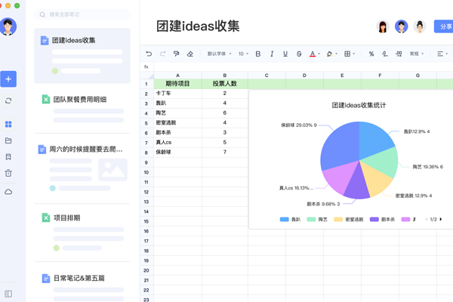Expand the font size 10 dropdown
The image size is (453, 302).
[243, 54]
